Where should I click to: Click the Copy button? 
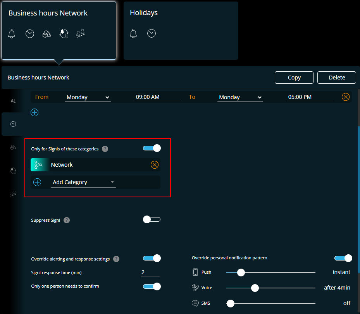(x=294, y=78)
